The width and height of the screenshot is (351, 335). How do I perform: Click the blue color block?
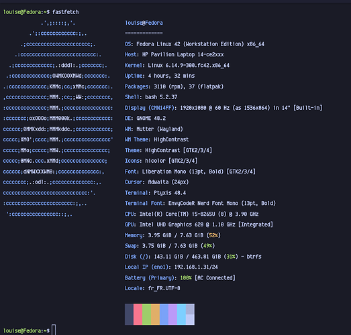164,314
